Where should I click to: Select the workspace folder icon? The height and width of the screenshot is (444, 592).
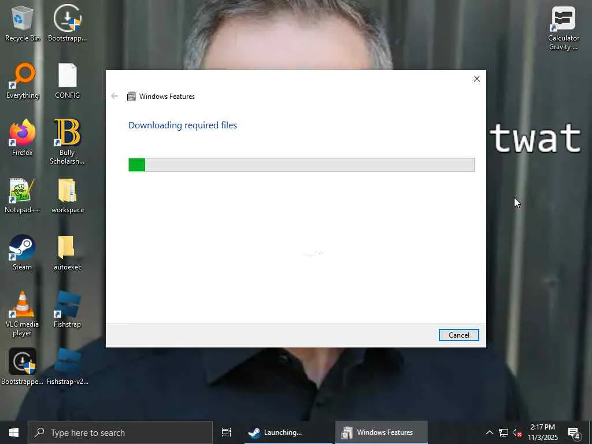67,195
